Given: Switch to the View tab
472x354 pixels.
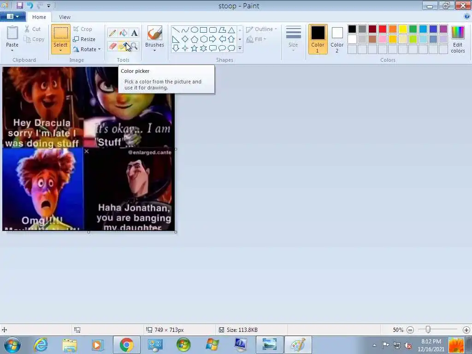Looking at the screenshot, I should tap(65, 17).
